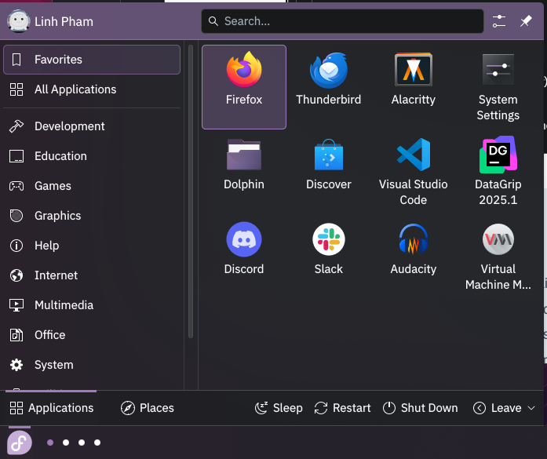The height and width of the screenshot is (459, 547).
Task: Open Games category
Action: 92,186
